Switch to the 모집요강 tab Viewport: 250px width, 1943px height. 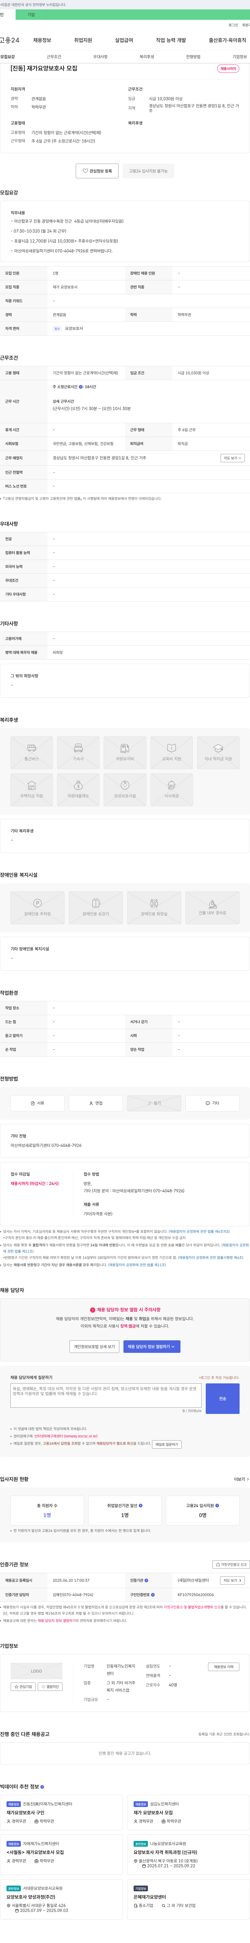coord(8,57)
